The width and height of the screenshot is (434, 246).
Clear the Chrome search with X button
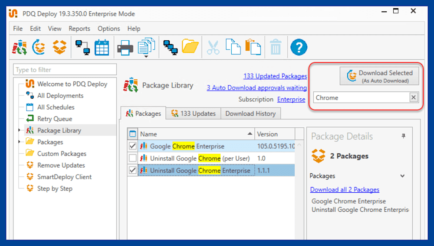[414, 97]
